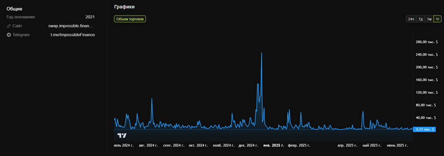Click the Сайт label text
Screen dimensions: 444x156
(x=17, y=26)
